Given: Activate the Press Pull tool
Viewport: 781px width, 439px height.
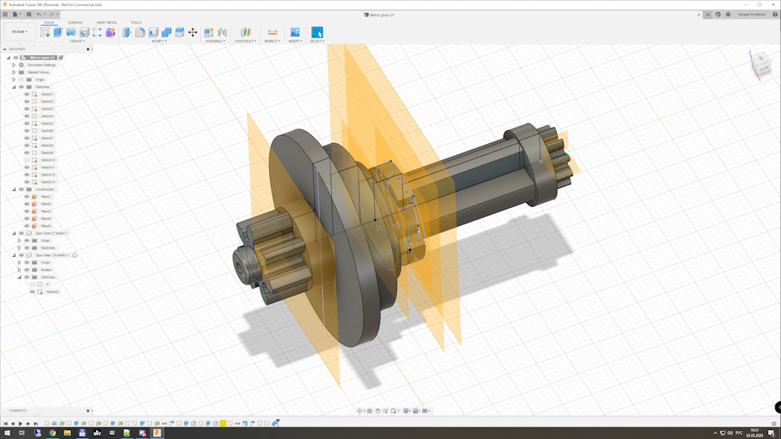Looking at the screenshot, I should pos(127,33).
